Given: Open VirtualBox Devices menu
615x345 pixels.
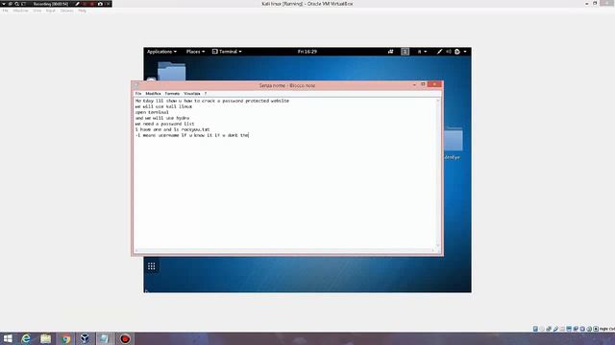Looking at the screenshot, I should (x=66, y=11).
